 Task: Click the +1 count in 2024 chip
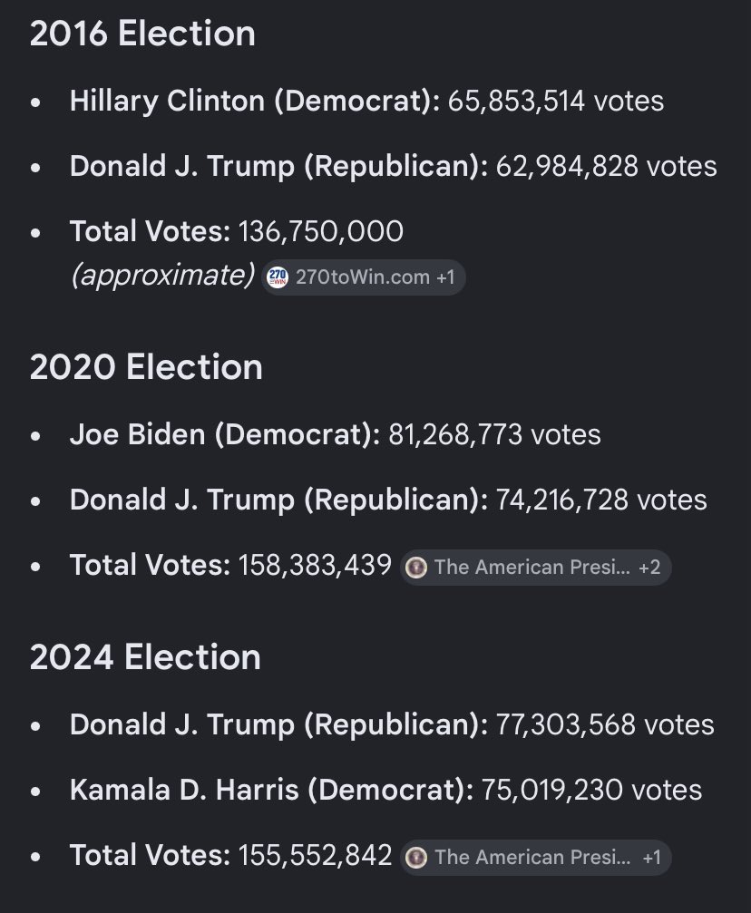[651, 857]
